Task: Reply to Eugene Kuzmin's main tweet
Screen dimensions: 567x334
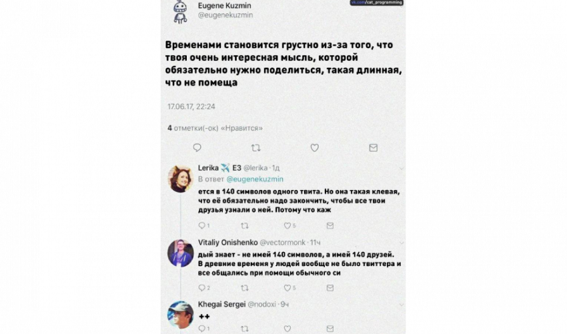Action: click(x=197, y=147)
